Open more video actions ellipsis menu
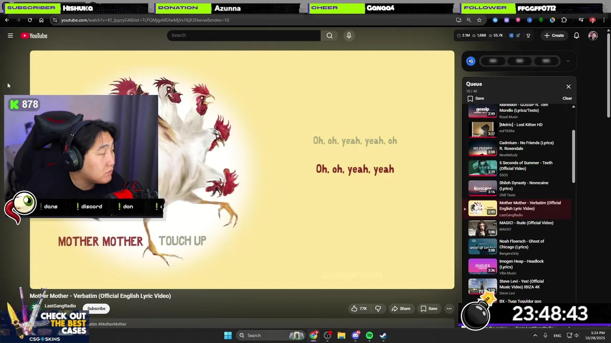This screenshot has width=611, height=343. 449,309
